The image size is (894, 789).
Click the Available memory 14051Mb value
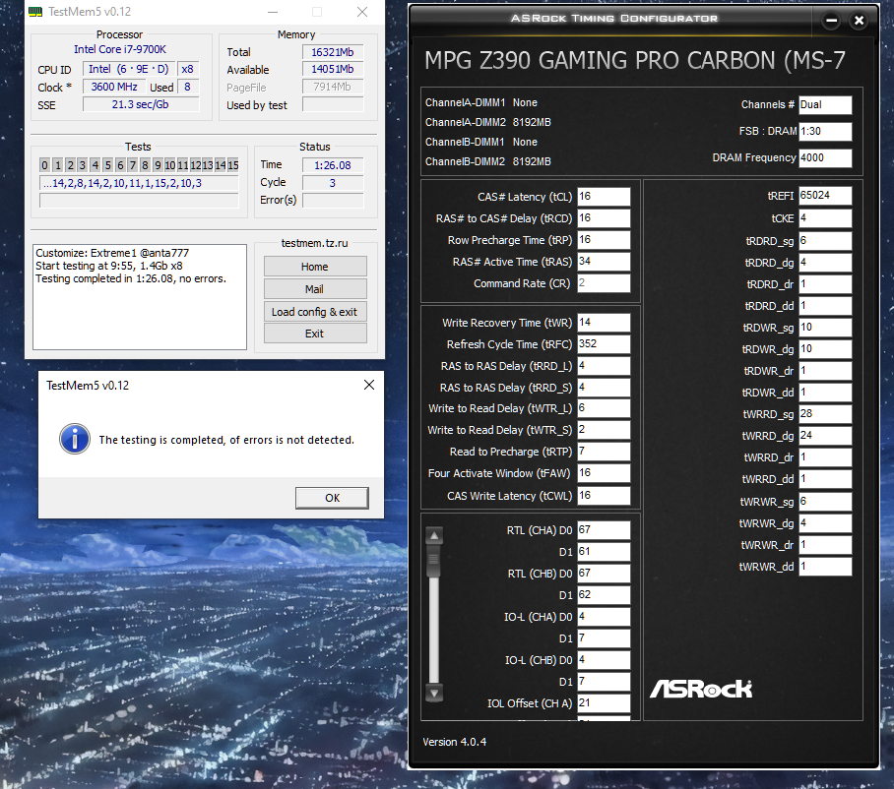coord(333,69)
